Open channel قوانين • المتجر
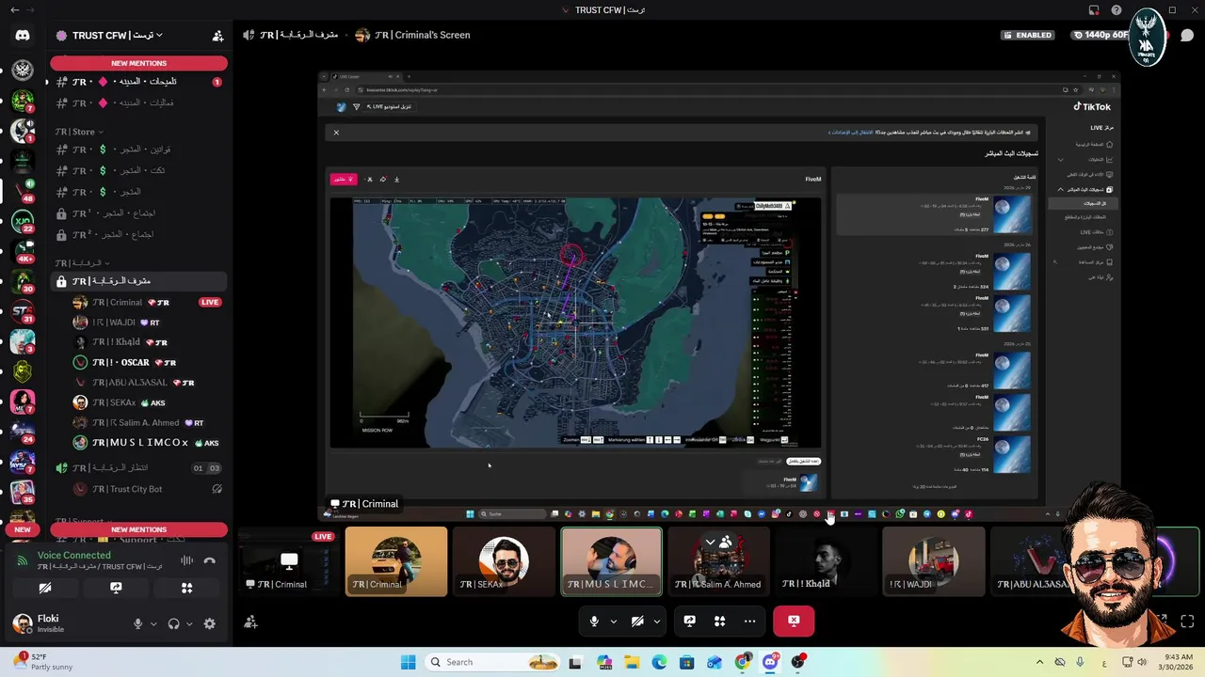The image size is (1205, 677). tap(138, 150)
